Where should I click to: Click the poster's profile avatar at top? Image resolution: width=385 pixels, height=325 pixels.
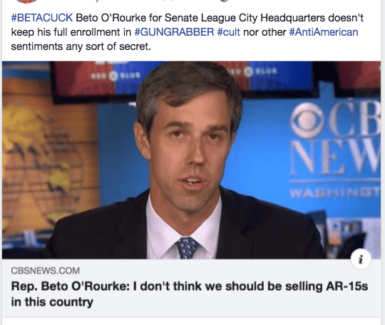coord(26,1)
